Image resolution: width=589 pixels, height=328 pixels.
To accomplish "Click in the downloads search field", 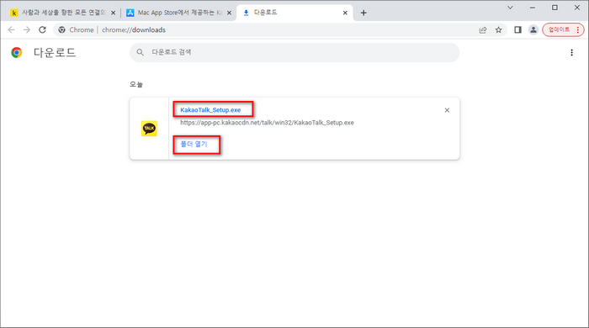I will coord(294,52).
